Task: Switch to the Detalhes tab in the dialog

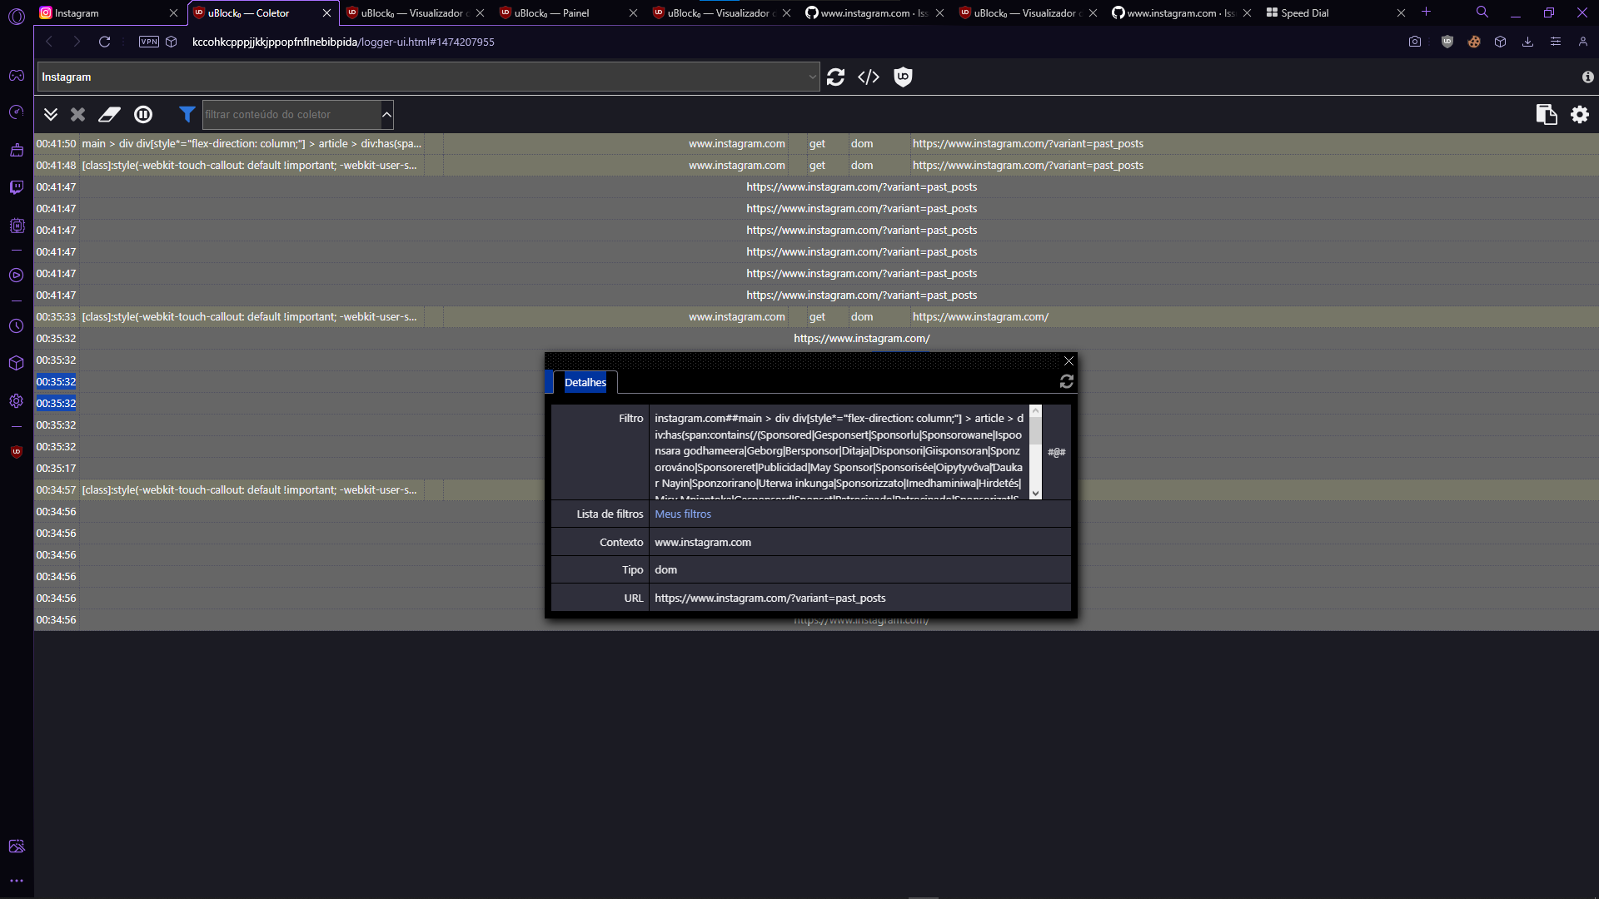Action: point(585,382)
